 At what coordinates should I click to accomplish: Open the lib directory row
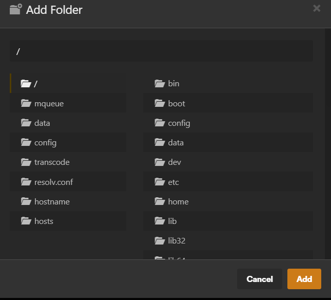tap(228, 221)
